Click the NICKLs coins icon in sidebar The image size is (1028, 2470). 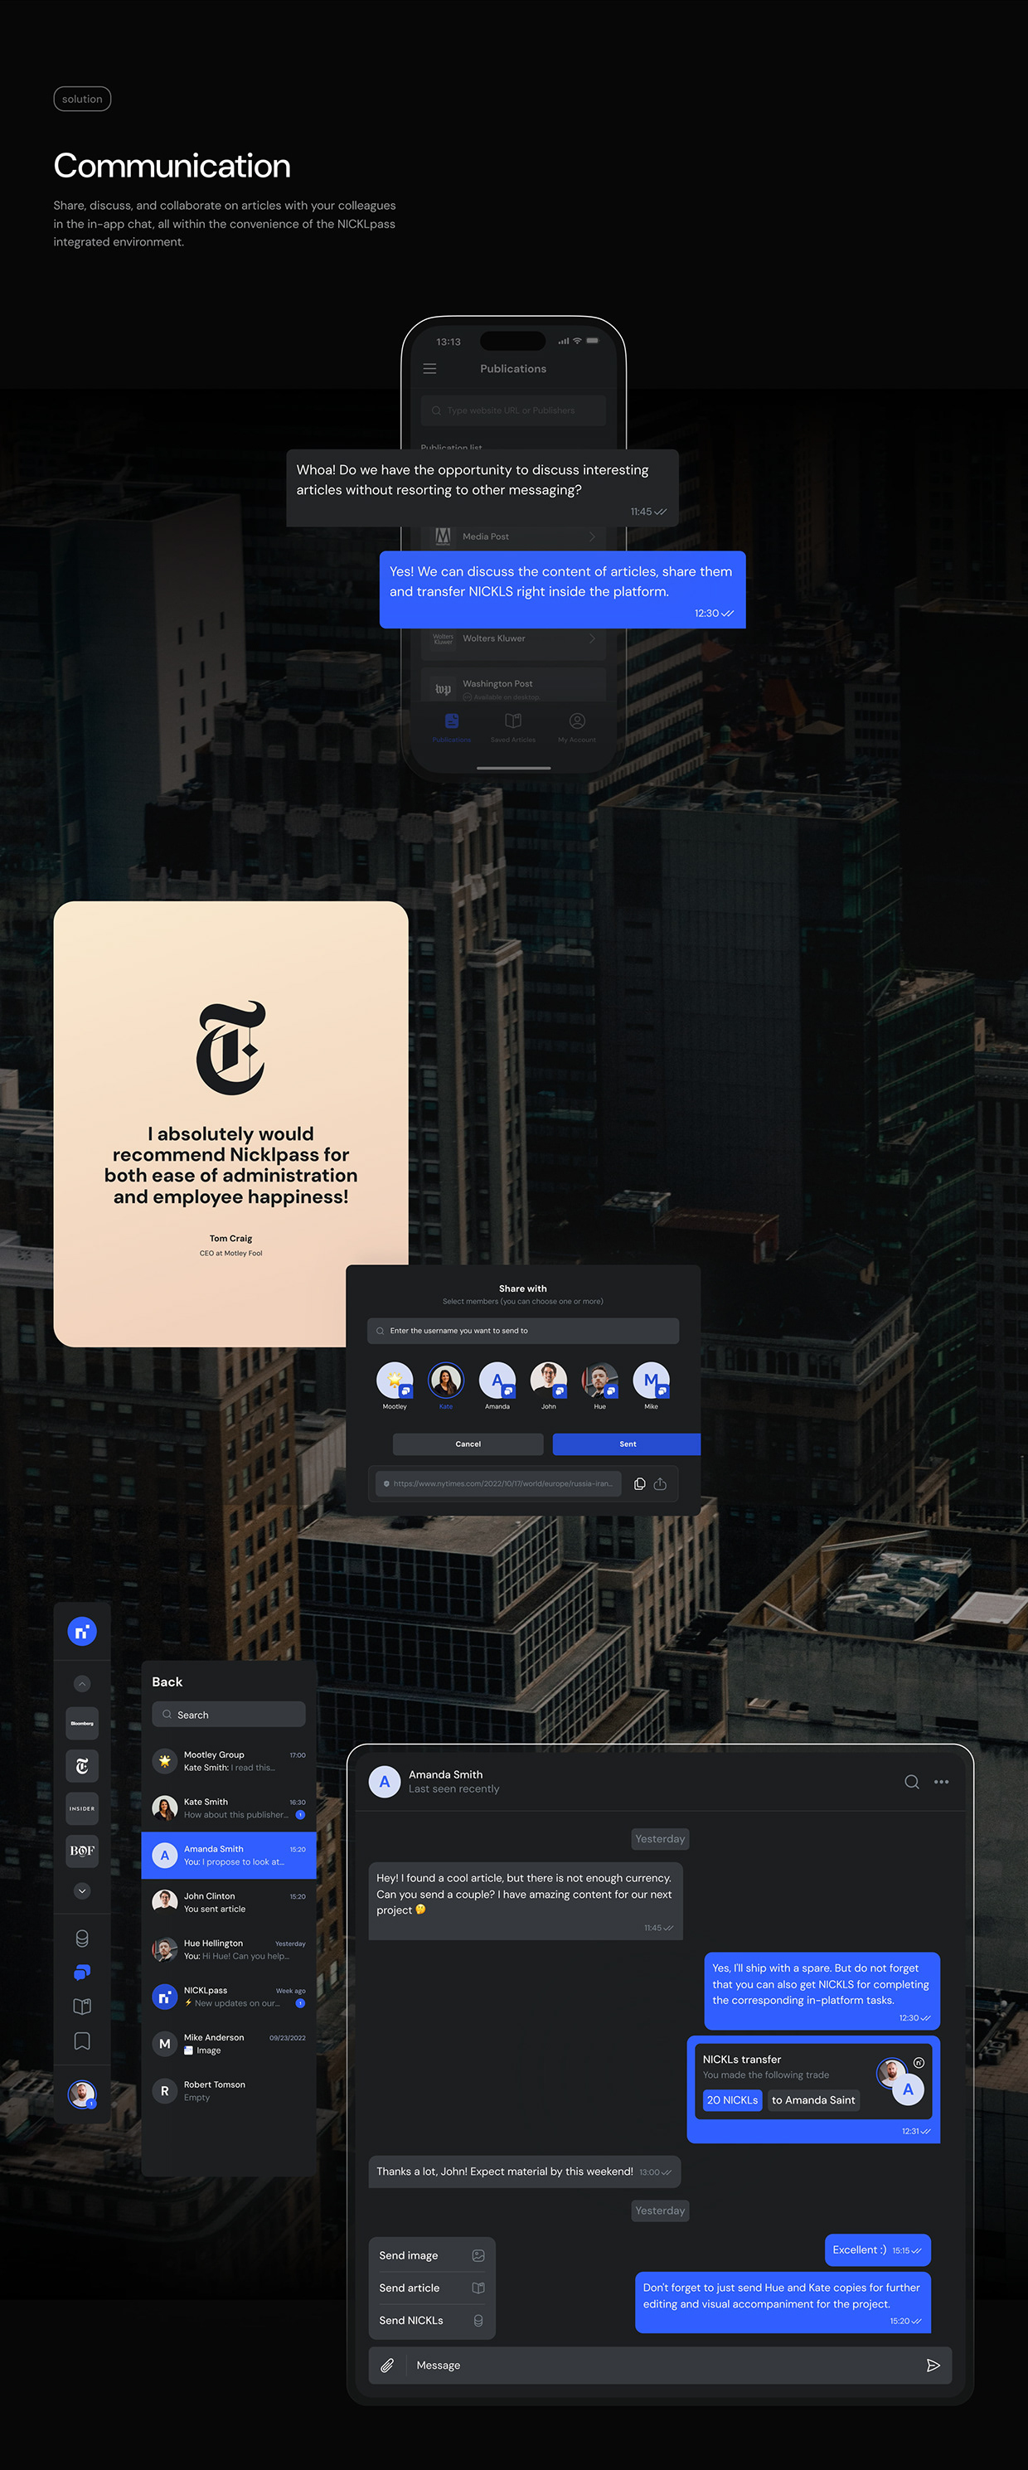pos(81,1938)
